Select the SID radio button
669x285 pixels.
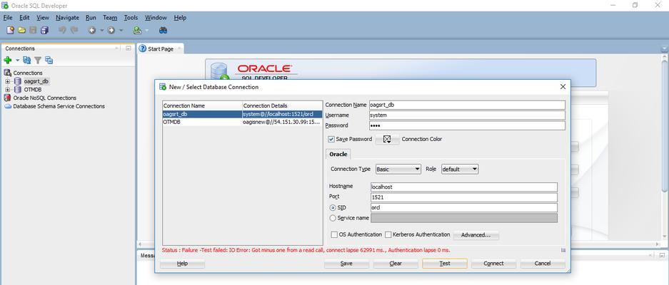click(x=333, y=207)
